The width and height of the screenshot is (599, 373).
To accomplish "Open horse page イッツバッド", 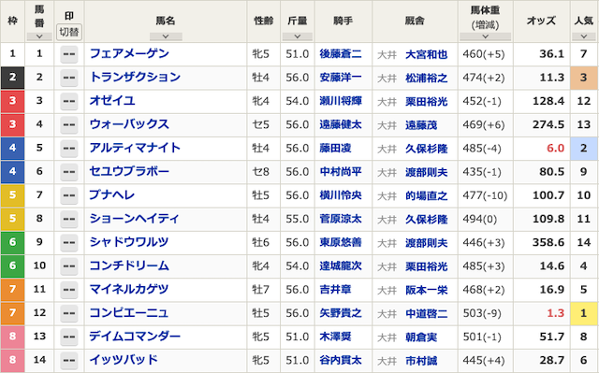I will [124, 360].
